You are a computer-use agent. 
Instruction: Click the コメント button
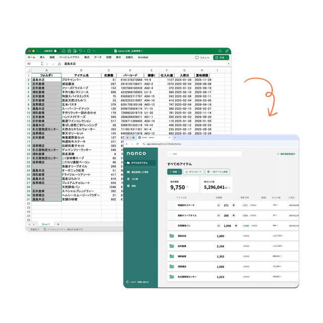click(x=202, y=58)
